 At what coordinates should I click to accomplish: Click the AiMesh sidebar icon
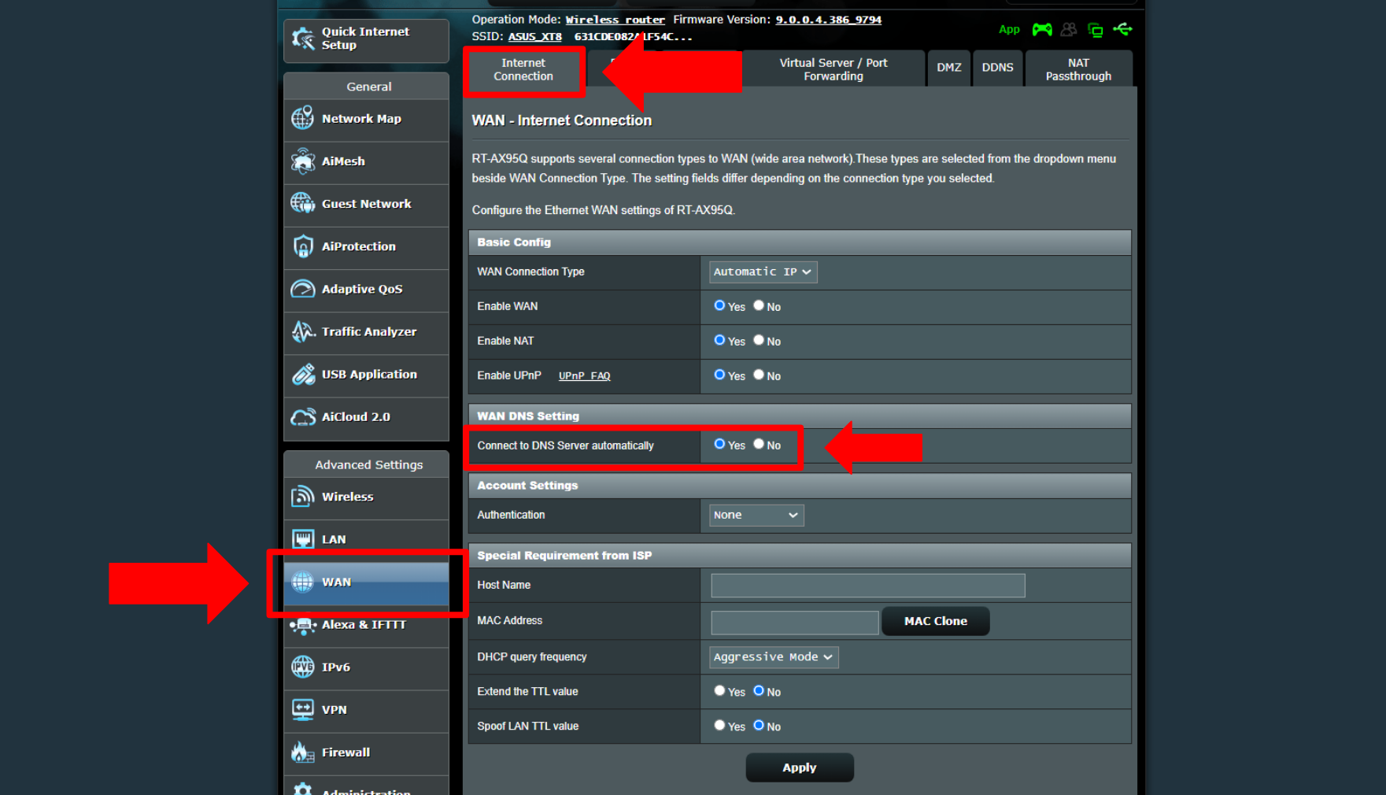pyautogui.click(x=303, y=161)
